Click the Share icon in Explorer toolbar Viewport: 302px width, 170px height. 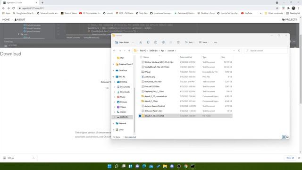pyautogui.click(x=171, y=42)
